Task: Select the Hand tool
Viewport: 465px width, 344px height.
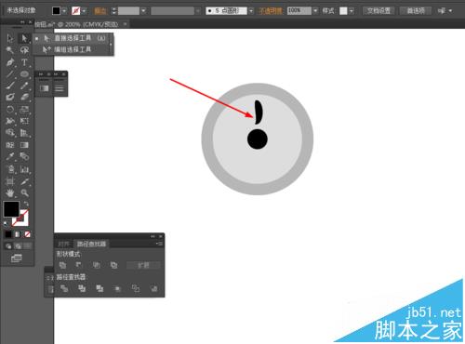Action: tap(10, 193)
